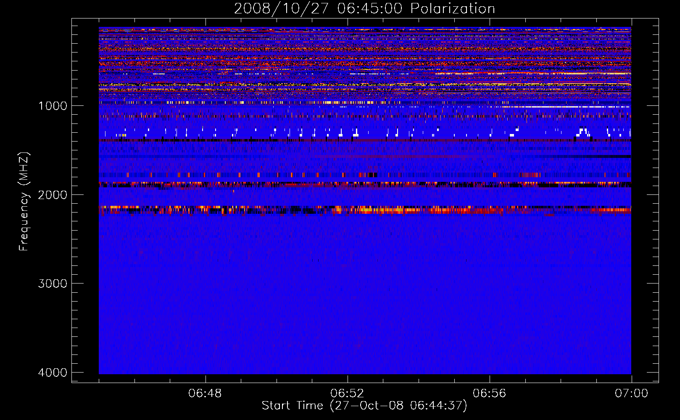Click the 'Frequency (MHZ)' y-axis label
The width and height of the screenshot is (680, 420).
tap(24, 202)
